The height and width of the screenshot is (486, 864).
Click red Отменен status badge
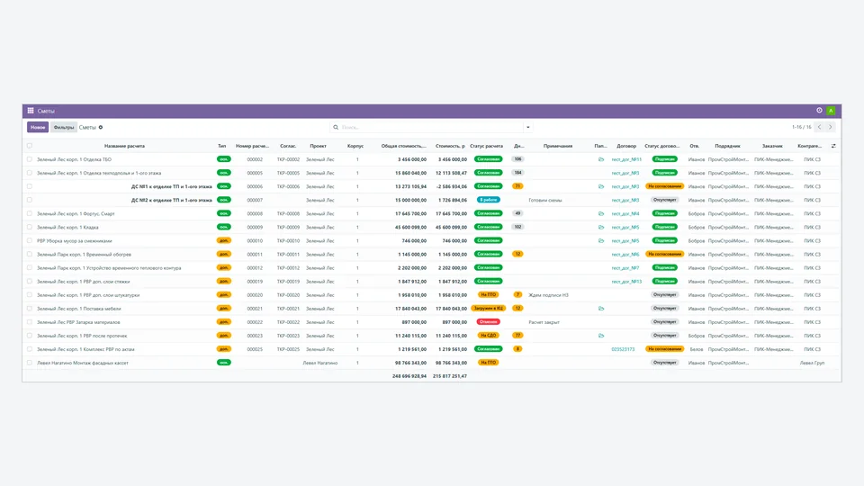(488, 322)
